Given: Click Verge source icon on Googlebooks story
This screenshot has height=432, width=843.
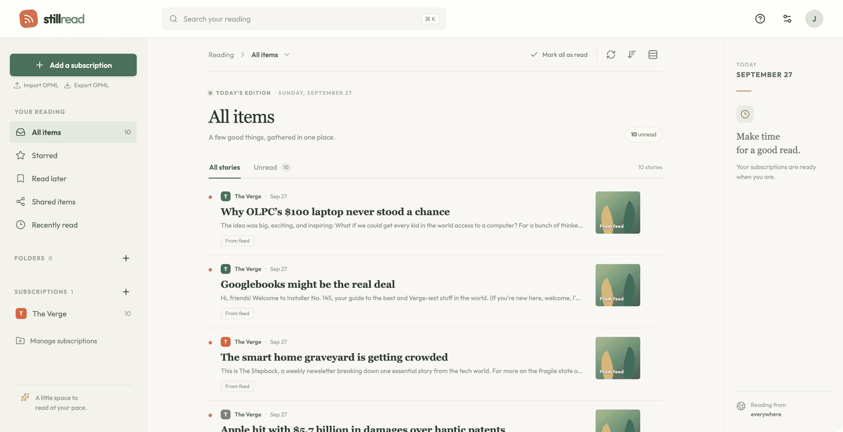Looking at the screenshot, I should (x=226, y=269).
